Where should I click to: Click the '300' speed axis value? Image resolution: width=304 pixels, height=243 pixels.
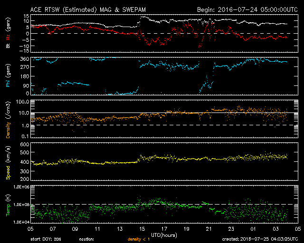pyautogui.click(x=25, y=171)
